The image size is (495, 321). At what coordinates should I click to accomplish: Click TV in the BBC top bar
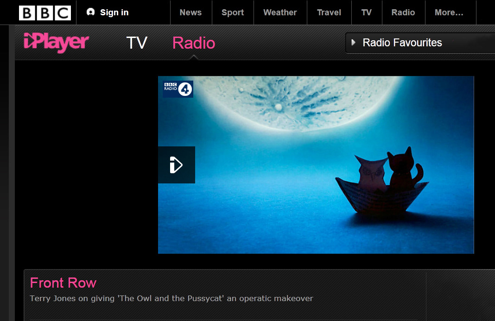367,13
